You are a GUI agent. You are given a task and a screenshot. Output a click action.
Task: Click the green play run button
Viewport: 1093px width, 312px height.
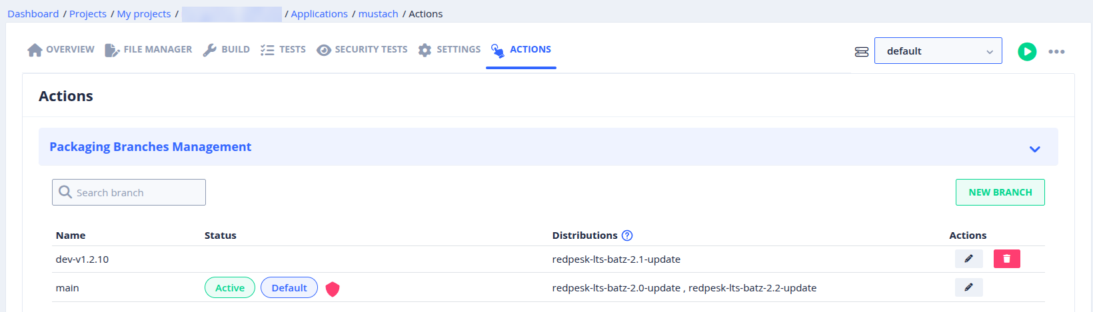(1027, 51)
